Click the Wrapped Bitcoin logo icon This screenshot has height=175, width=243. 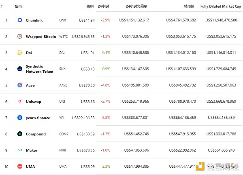pyautogui.click(x=20, y=36)
